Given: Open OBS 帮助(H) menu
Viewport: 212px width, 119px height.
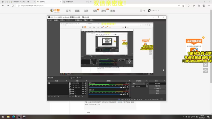Looking at the screenshot, I should click(x=92, y=20).
